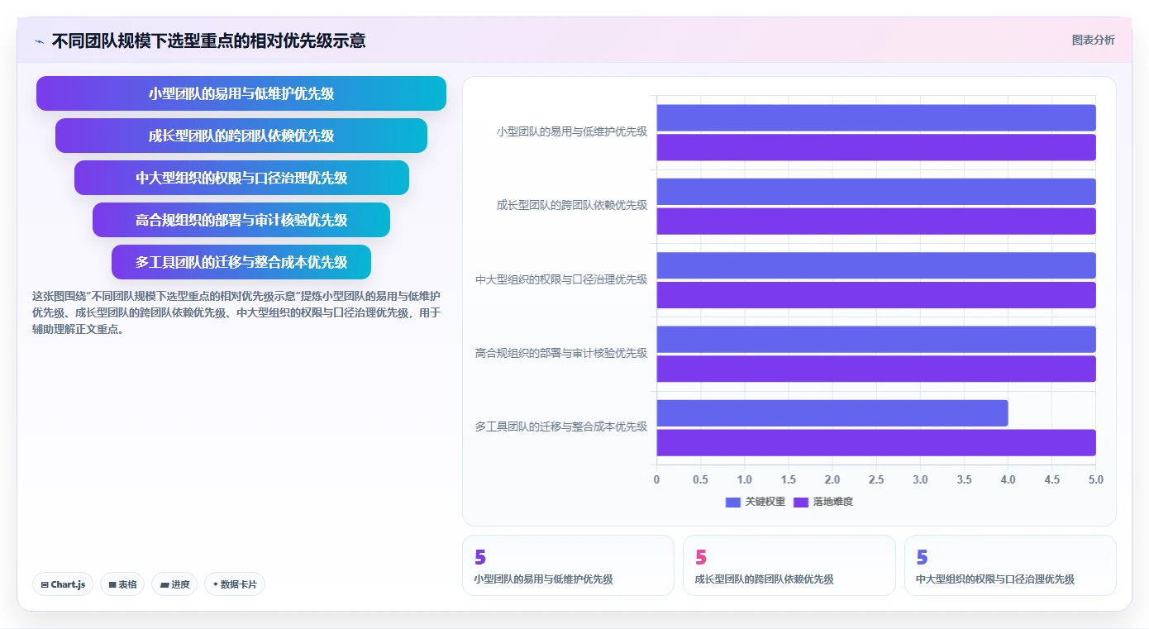Screen dimensions: 1149x629
Task: Toggle the 关键权重 legend swatch
Action: [x=733, y=502]
